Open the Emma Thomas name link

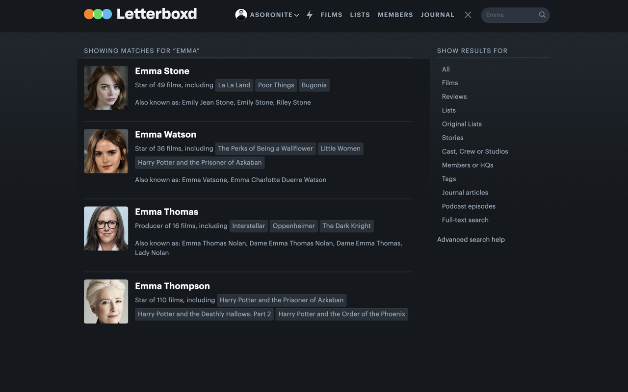click(167, 212)
